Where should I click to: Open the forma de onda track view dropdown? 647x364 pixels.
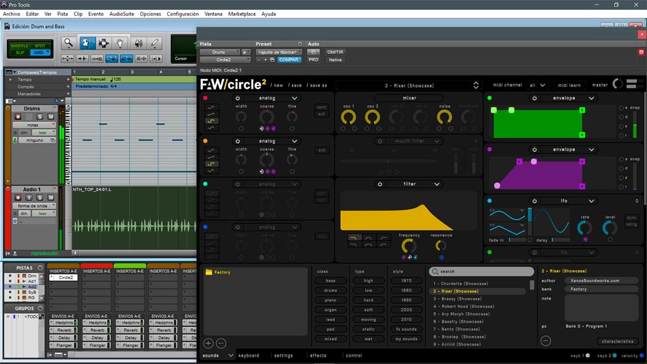34,206
